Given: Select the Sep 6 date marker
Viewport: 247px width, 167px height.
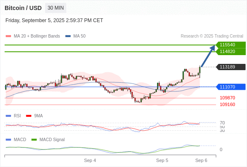Looking at the screenshot, I should (201, 160).
